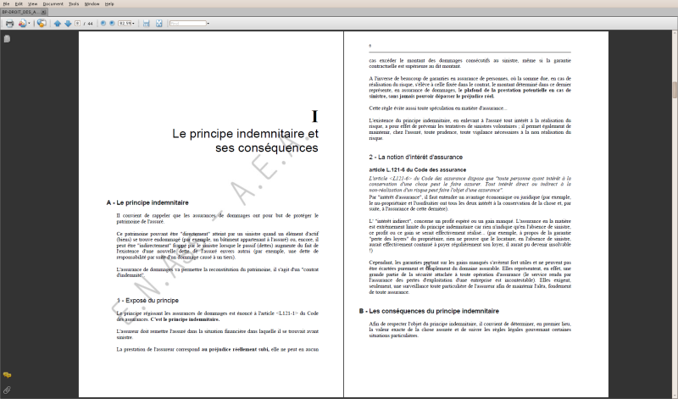Go to the previous page with the up arrow
Image resolution: width=678 pixels, height=399 pixels.
[x=58, y=24]
